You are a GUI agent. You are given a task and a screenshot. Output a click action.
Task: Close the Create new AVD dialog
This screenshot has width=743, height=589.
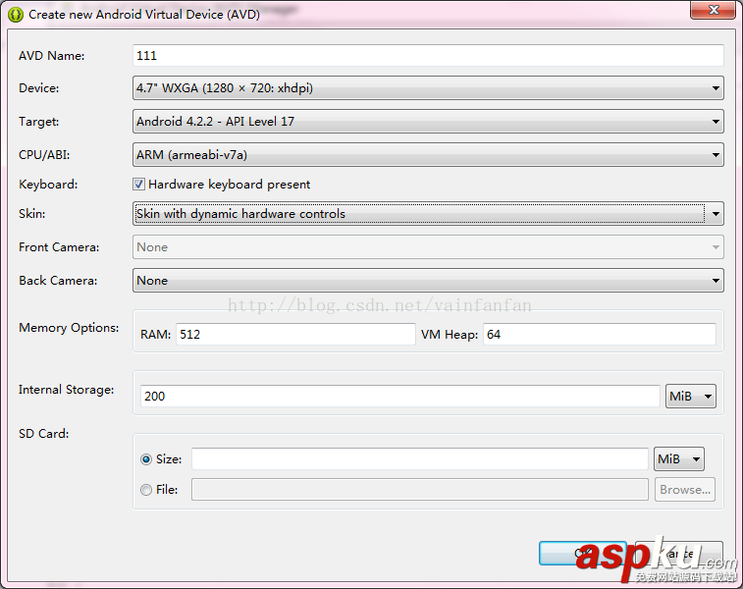click(x=713, y=10)
